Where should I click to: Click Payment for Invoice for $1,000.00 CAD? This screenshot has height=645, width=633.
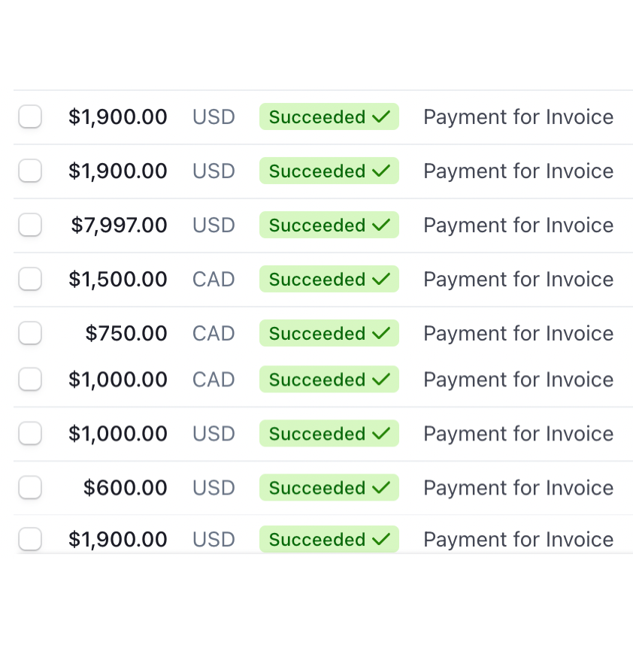point(518,379)
